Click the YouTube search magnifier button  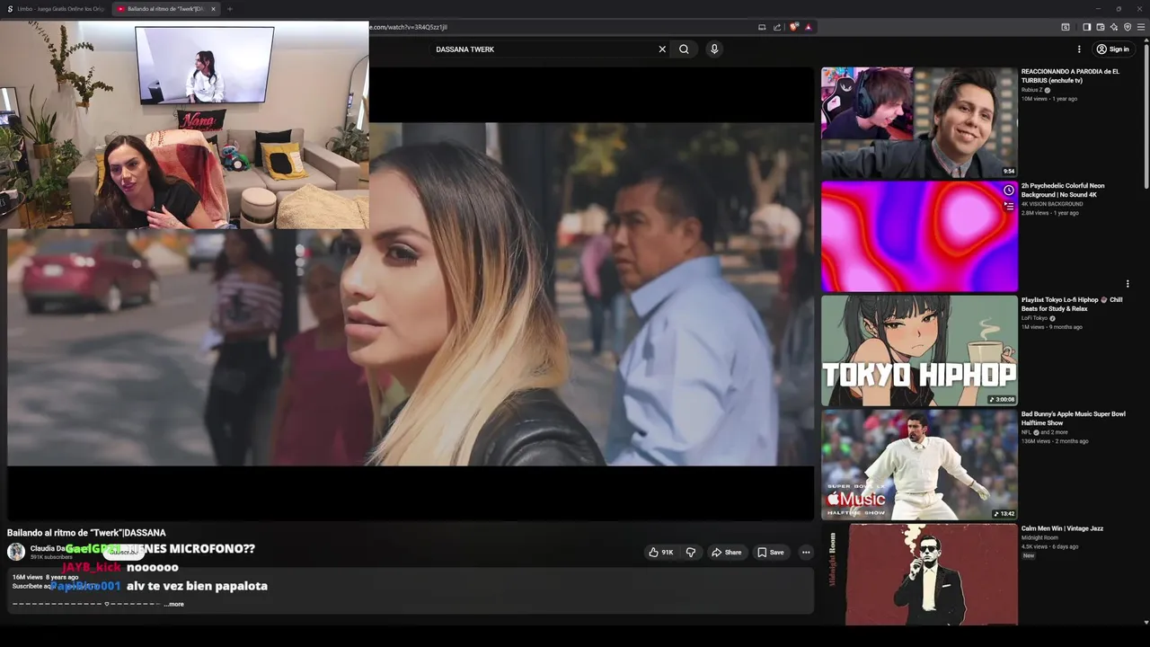coord(684,49)
